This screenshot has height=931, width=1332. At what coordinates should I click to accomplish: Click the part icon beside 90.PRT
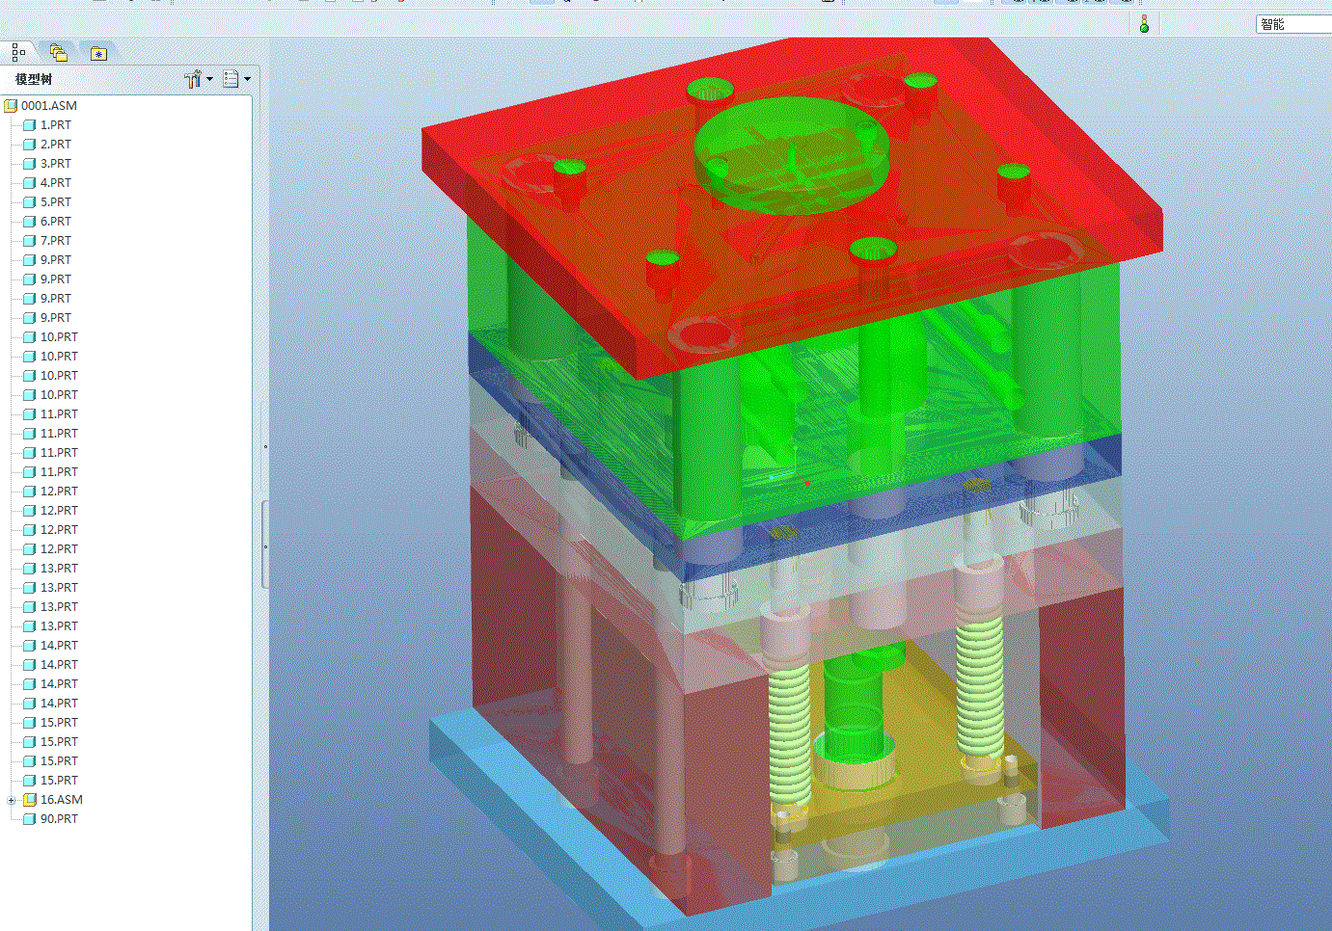[29, 819]
